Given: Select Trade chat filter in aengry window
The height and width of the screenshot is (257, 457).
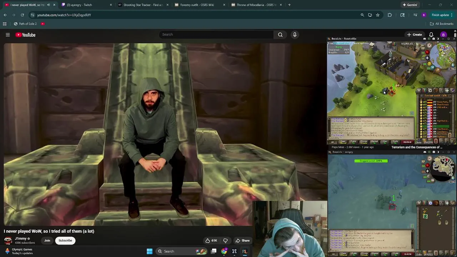Looking at the screenshot, I should pyautogui.click(x=396, y=254).
